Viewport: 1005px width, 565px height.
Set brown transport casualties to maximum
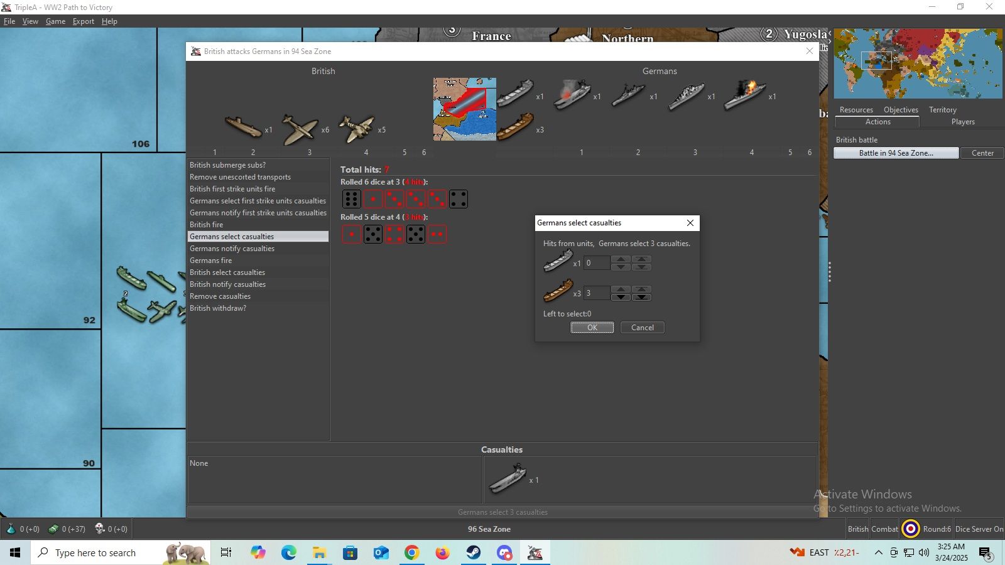point(641,289)
